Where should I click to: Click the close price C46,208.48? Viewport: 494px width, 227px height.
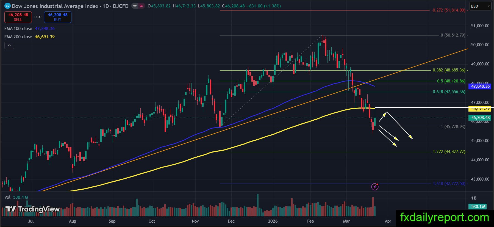pyautogui.click(x=233, y=6)
